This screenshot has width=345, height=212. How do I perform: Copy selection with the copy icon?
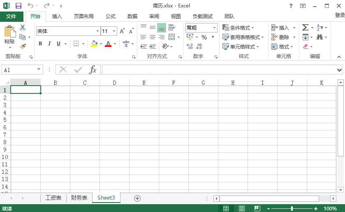pos(23,37)
